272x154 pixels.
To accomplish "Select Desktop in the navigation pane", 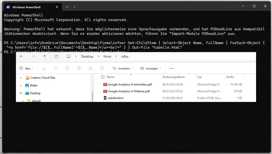I will [35, 93].
